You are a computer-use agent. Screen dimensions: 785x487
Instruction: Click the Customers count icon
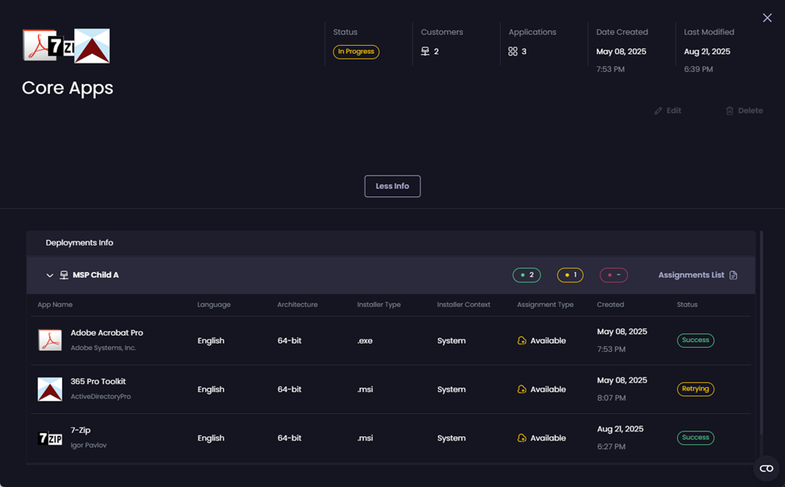(425, 52)
